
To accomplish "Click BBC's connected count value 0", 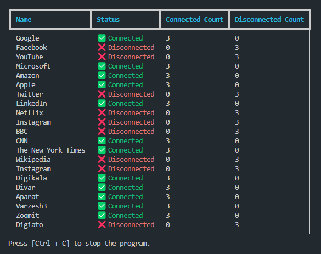I will point(168,132).
